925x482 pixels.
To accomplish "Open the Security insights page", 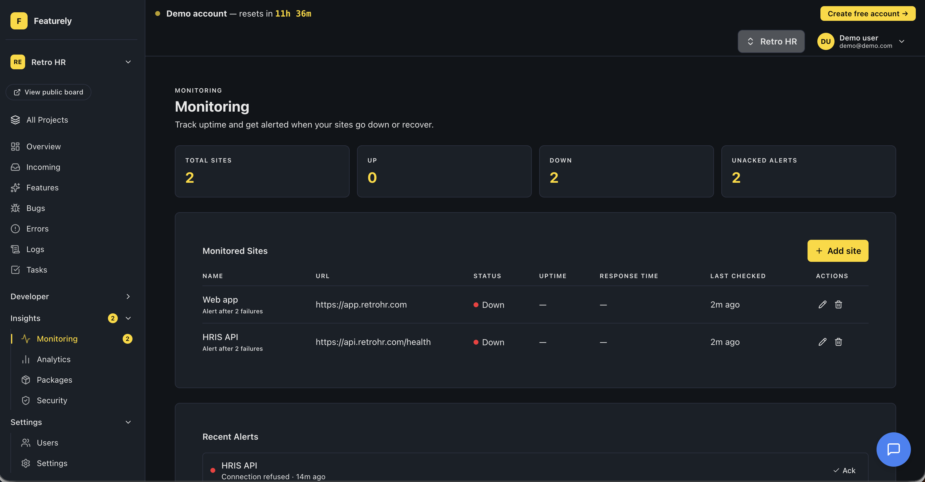I will pyautogui.click(x=52, y=400).
